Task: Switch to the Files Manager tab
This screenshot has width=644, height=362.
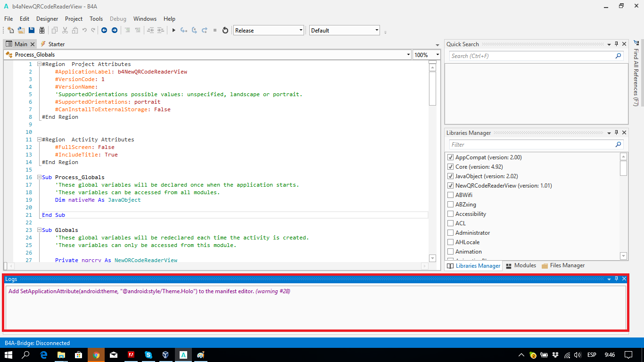Action: coord(563,265)
